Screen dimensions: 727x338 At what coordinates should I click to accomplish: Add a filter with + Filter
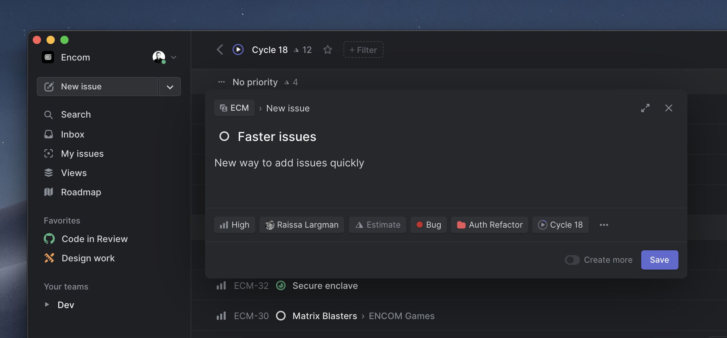coord(363,50)
